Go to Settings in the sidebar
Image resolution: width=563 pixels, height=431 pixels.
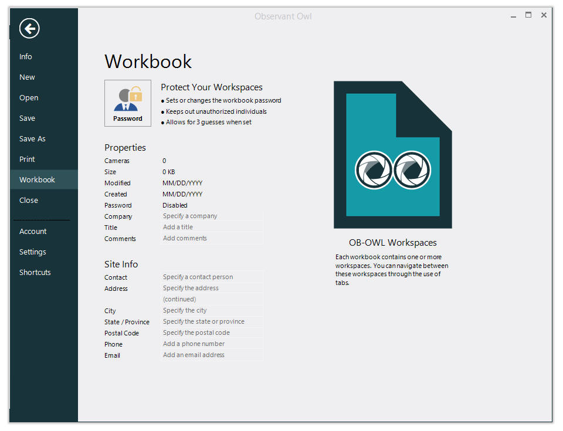(33, 252)
